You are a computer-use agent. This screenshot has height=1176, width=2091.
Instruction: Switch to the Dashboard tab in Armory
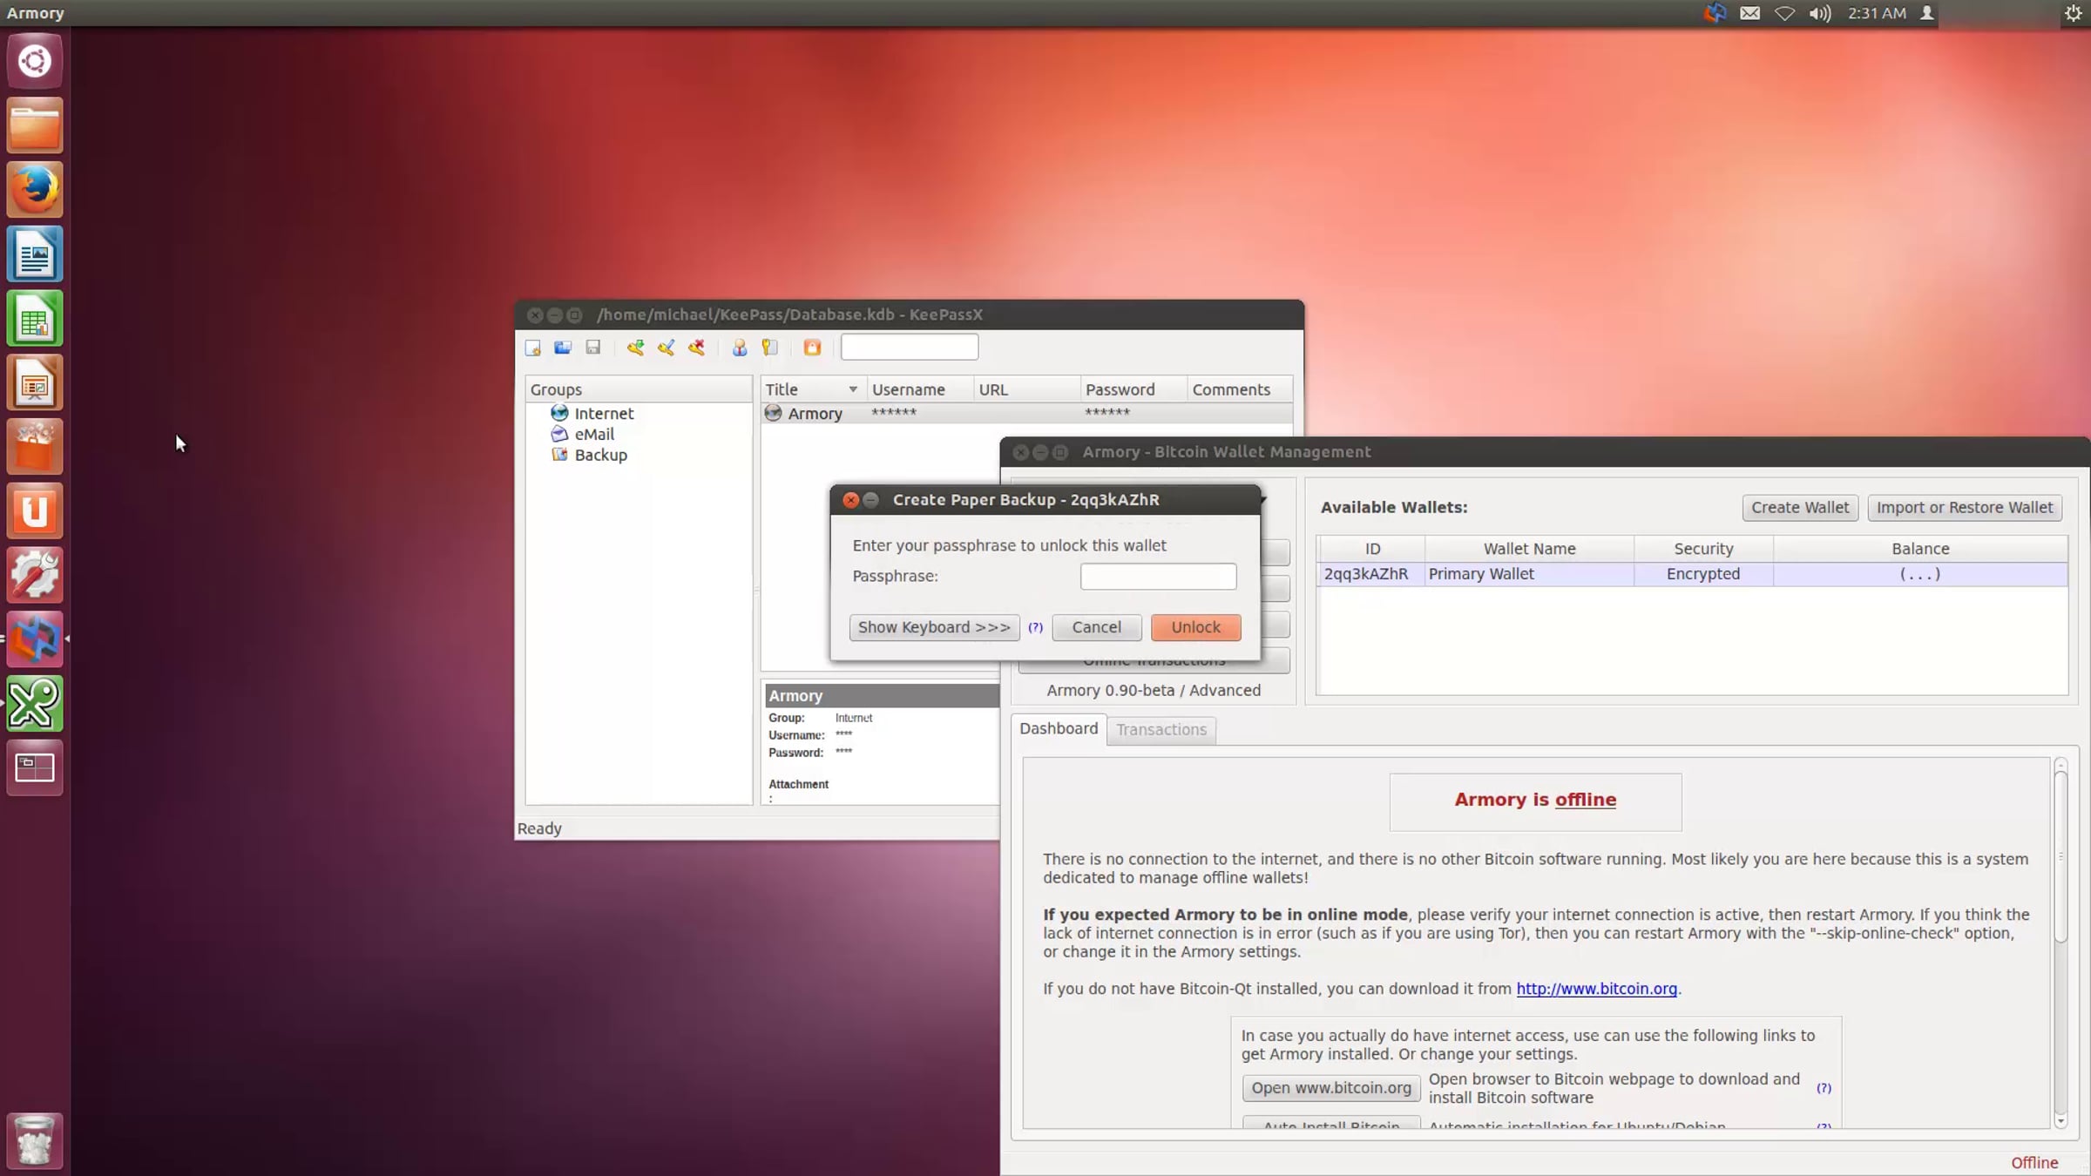click(x=1059, y=728)
